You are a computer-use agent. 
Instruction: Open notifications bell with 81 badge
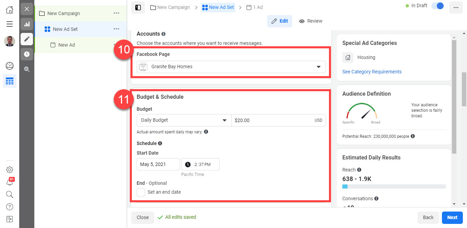[10, 182]
